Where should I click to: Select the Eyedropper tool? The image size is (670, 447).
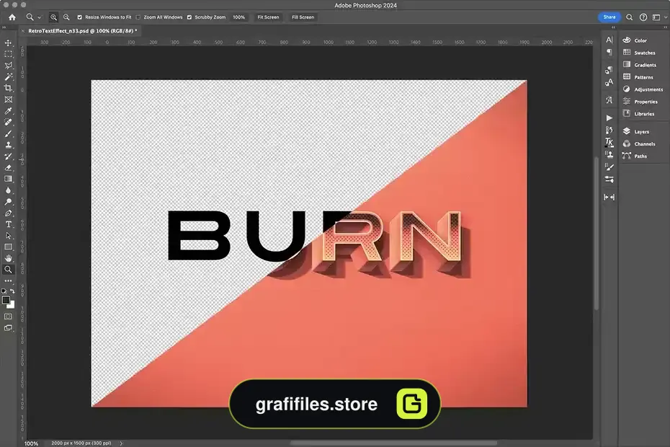tap(8, 111)
